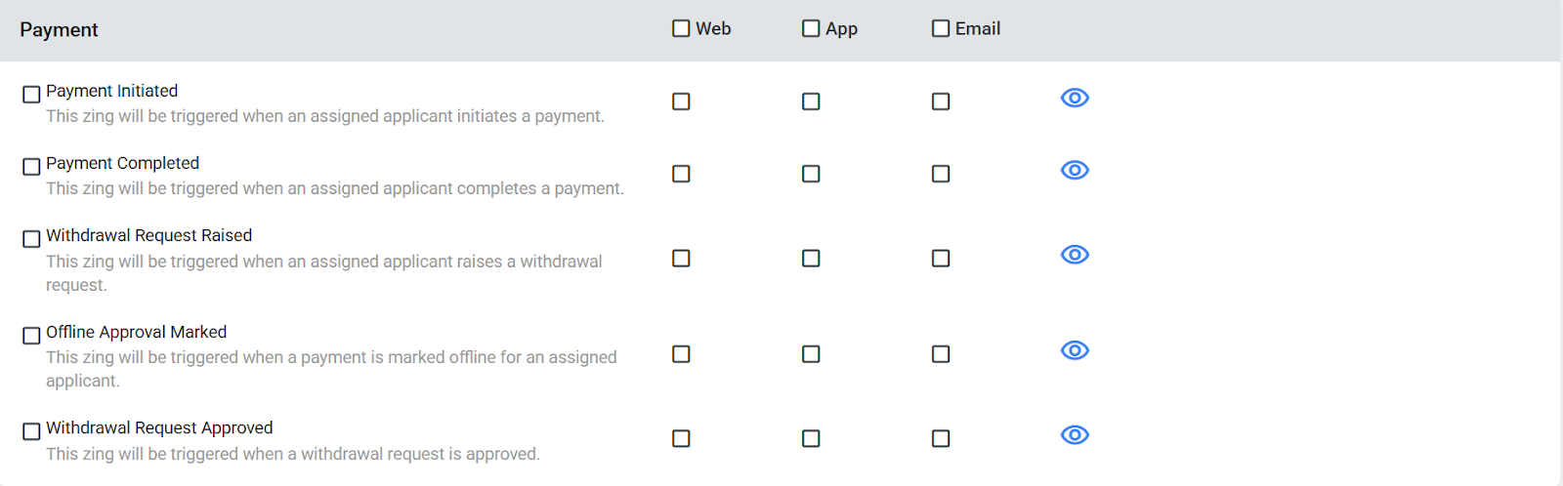Enable Email for Withdrawal Request Raised

point(941,258)
